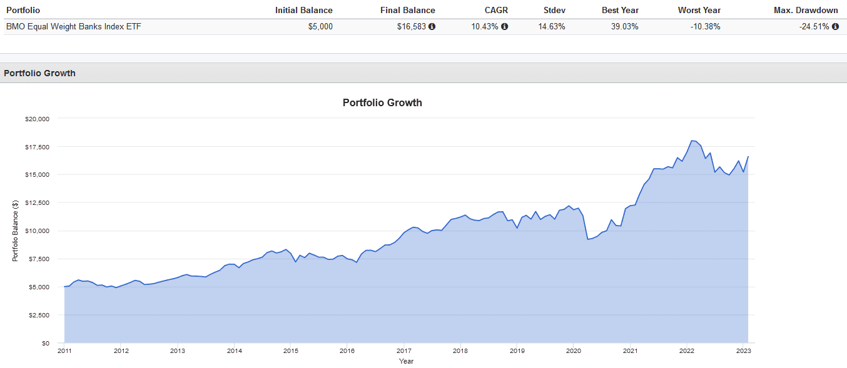Click the info icon beside Max. Drawdown value
The height and width of the screenshot is (368, 847).
click(835, 27)
